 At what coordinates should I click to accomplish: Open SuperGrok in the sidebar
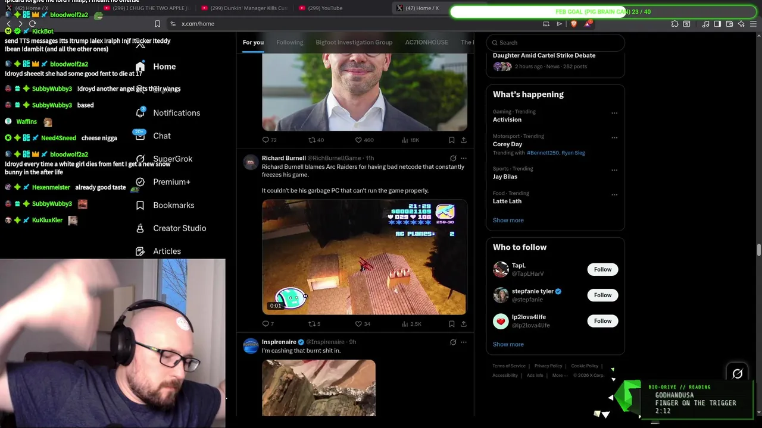[164, 159]
